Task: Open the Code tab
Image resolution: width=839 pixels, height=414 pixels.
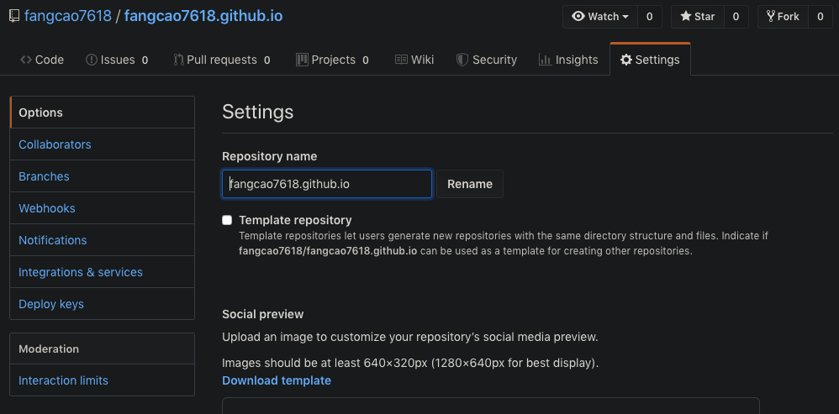Action: pyautogui.click(x=42, y=60)
